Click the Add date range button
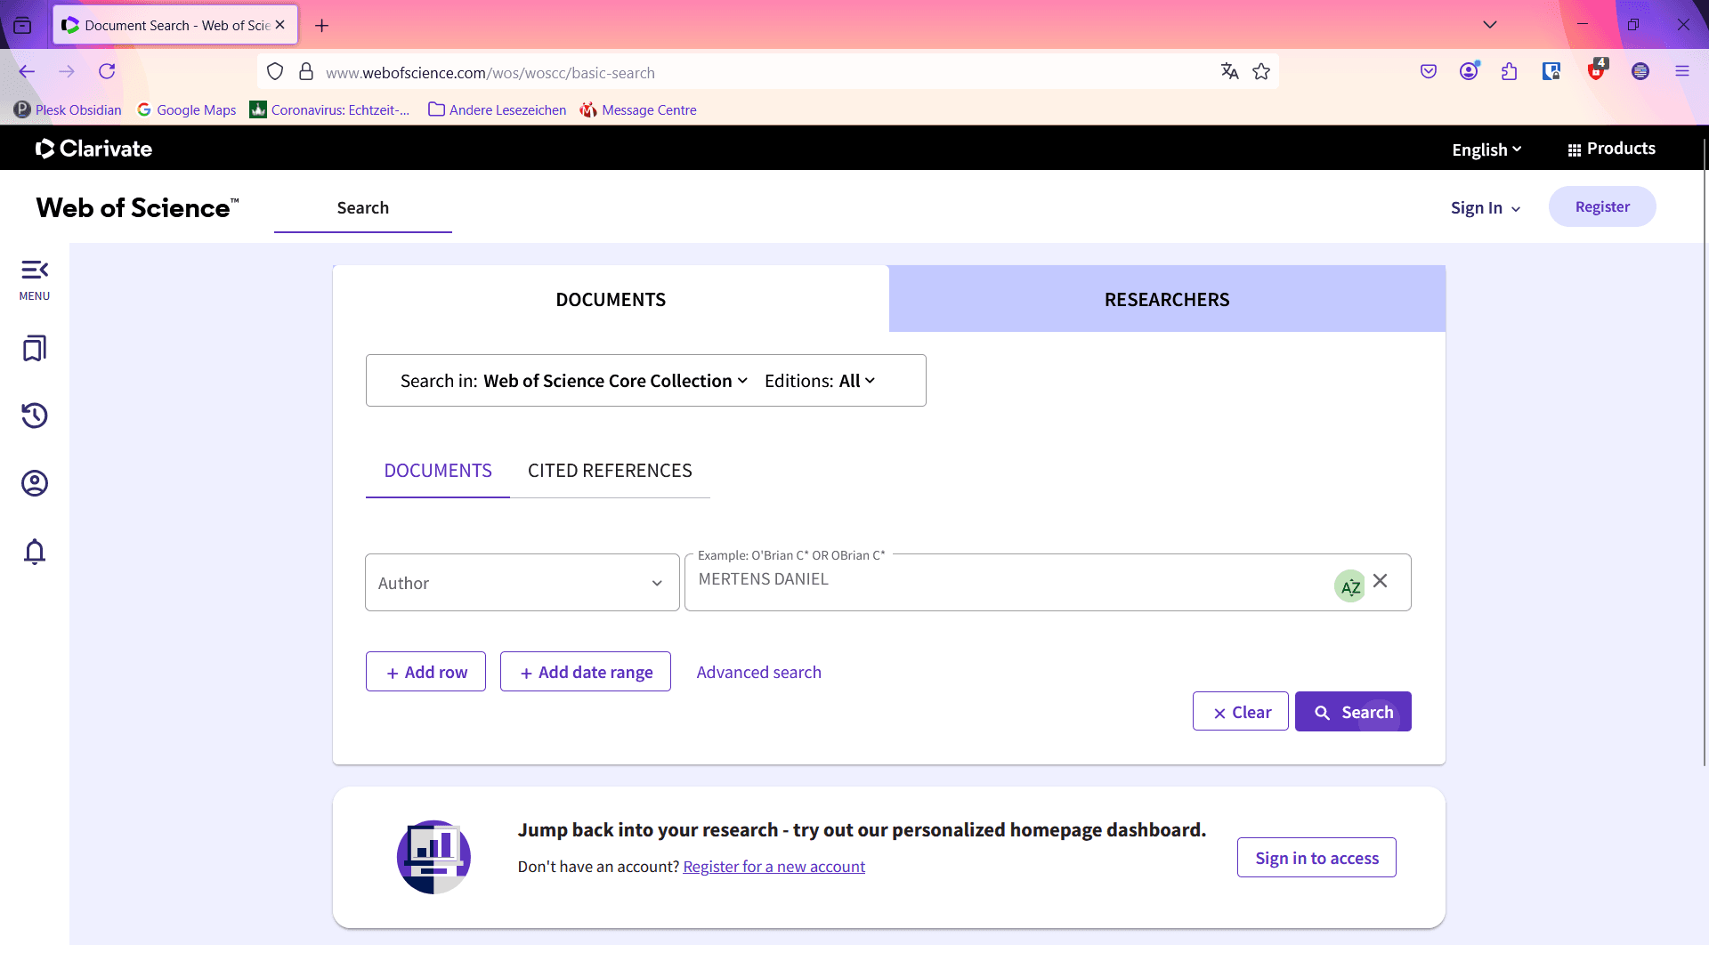This screenshot has width=1709, height=961. click(x=586, y=672)
